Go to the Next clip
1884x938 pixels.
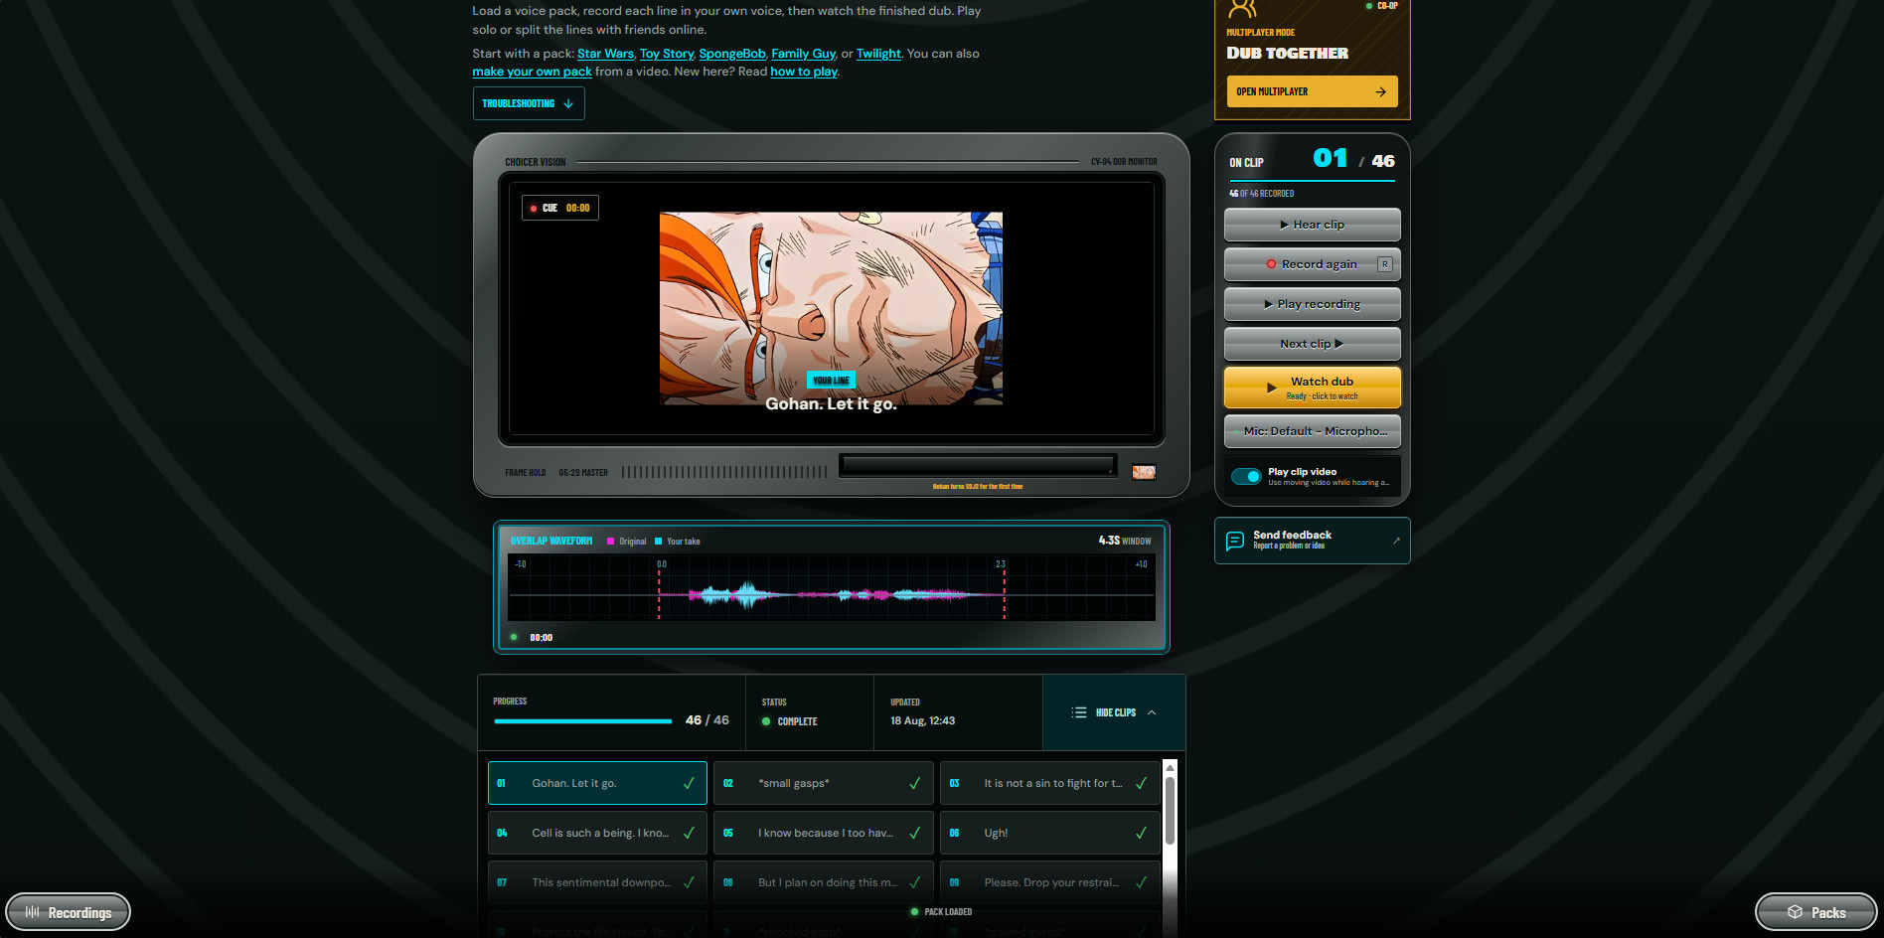coord(1313,344)
